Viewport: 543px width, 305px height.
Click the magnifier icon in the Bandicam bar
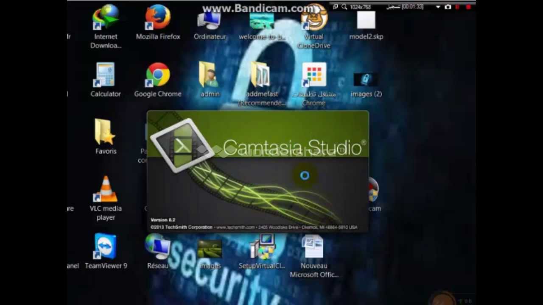pos(344,7)
